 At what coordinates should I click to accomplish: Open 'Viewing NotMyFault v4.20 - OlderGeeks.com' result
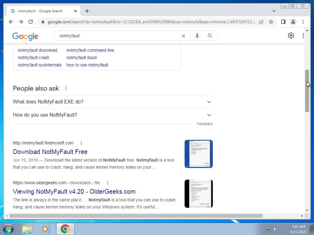click(x=74, y=192)
